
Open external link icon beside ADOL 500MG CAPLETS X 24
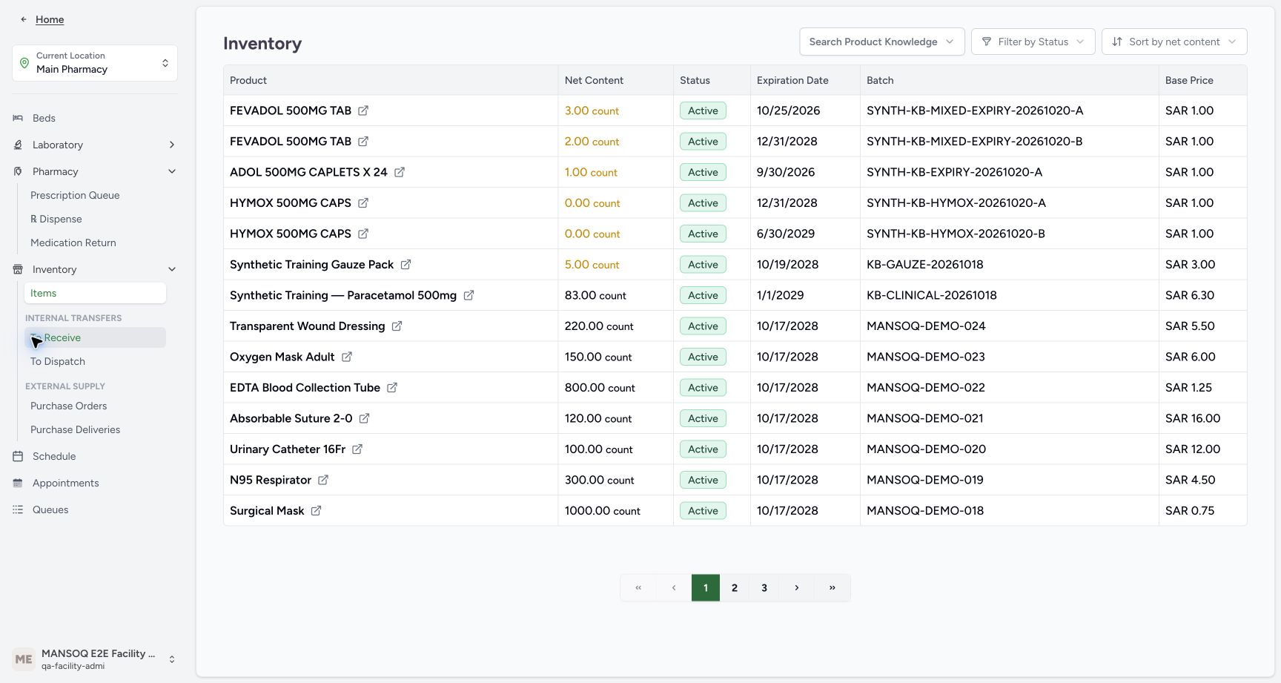tap(400, 172)
